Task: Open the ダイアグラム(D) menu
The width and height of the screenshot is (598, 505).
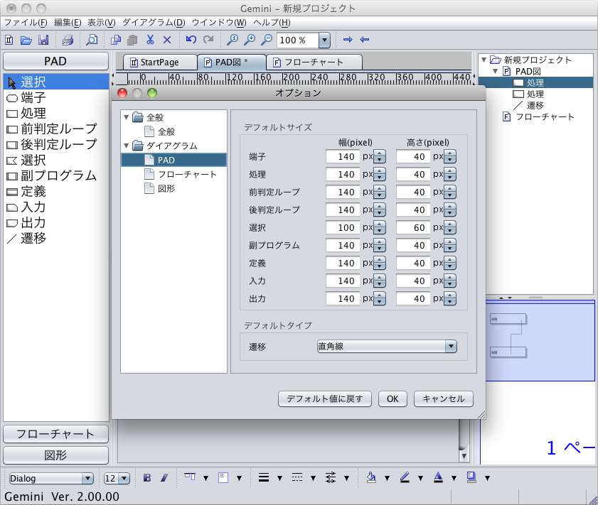Action: coord(154,23)
